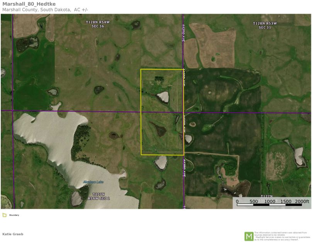
Task: Select the Boundary legend label text
Action: (x=14, y=215)
